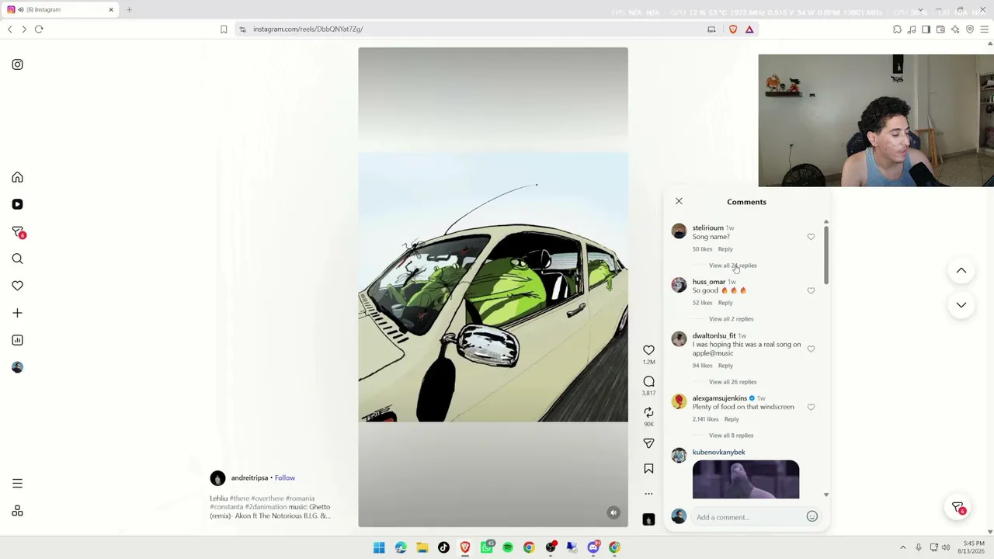Open your profile avatar in the sidebar
994x559 pixels.
pyautogui.click(x=17, y=367)
